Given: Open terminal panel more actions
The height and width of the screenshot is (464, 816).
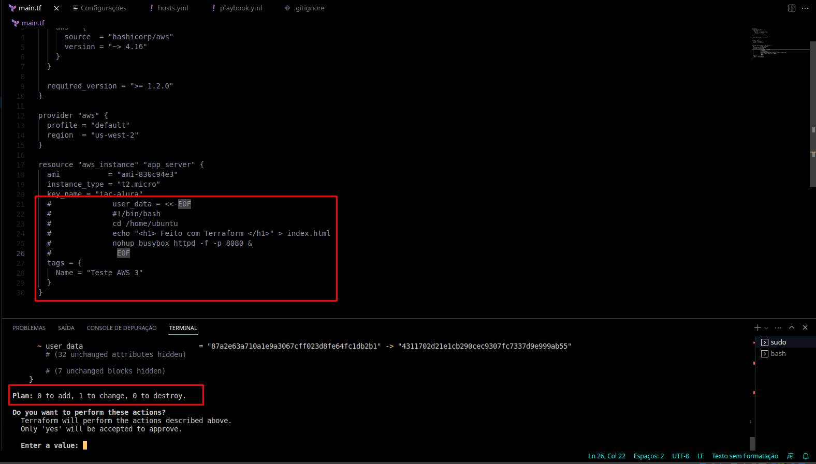Looking at the screenshot, I should pos(778,327).
